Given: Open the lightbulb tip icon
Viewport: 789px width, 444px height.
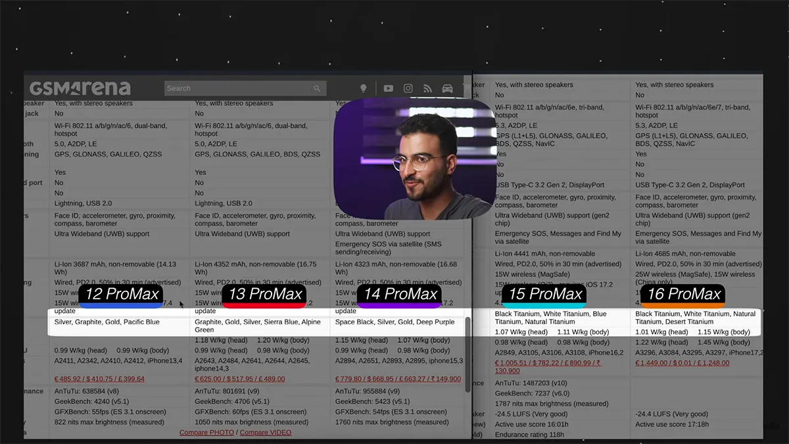Looking at the screenshot, I should 363,88.
